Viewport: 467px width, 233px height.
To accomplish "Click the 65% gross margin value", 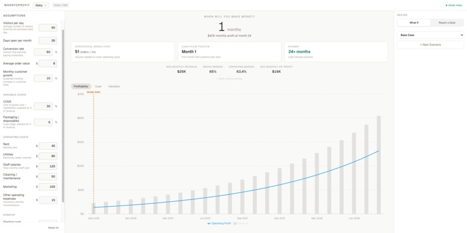I will tap(213, 72).
